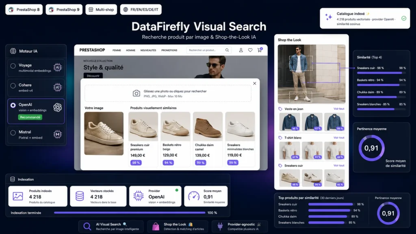Select the OpenAI radio button

coord(13,105)
